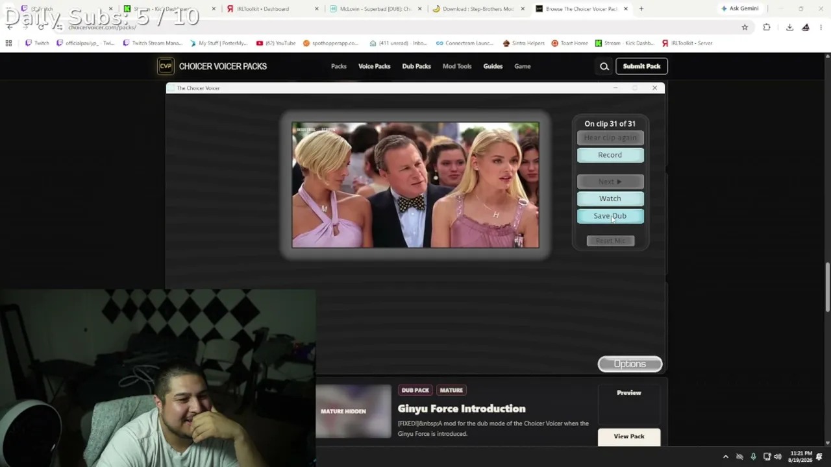Image resolution: width=831 pixels, height=467 pixels.
Task: Close The Choicer Voicer app window
Action: (x=654, y=88)
